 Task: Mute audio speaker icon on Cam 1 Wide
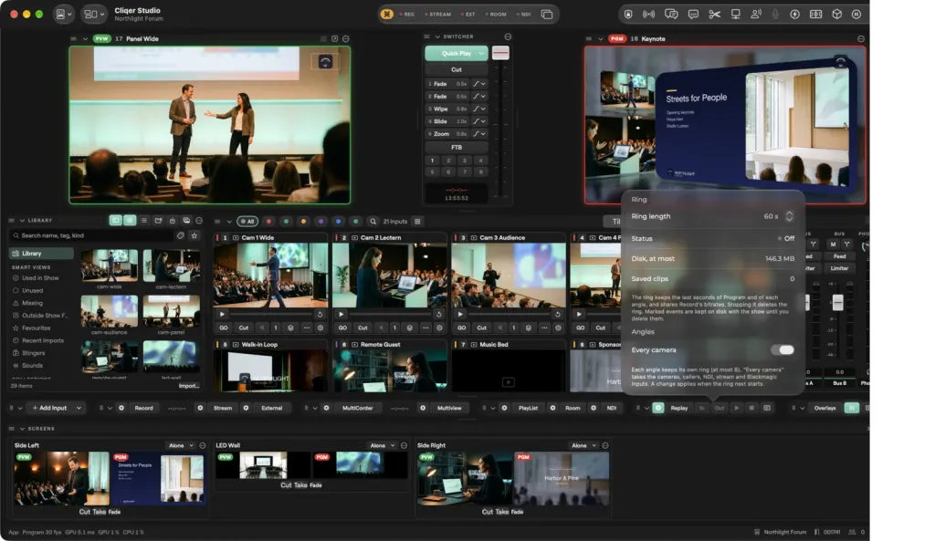(x=262, y=328)
